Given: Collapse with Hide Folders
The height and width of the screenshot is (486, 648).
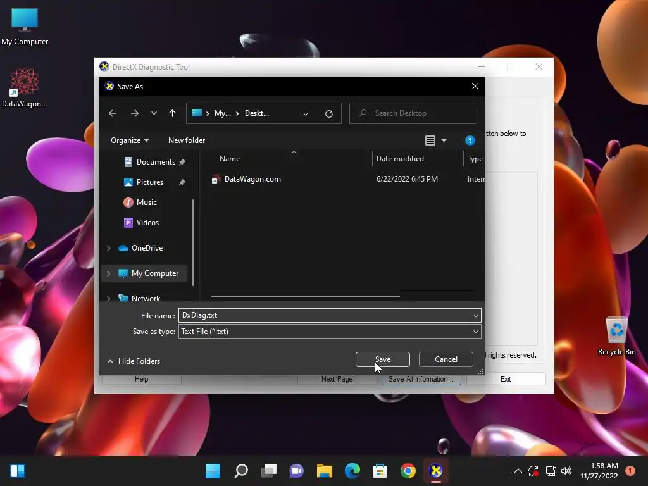Looking at the screenshot, I should [x=134, y=361].
